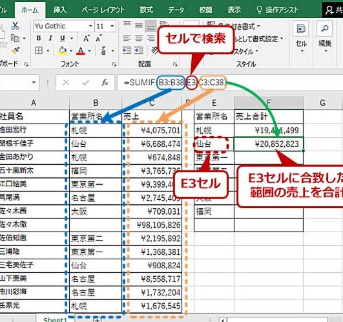This screenshot has height=322, width=343.
Task: Increase font size with large A icon
Action: coord(87,39)
